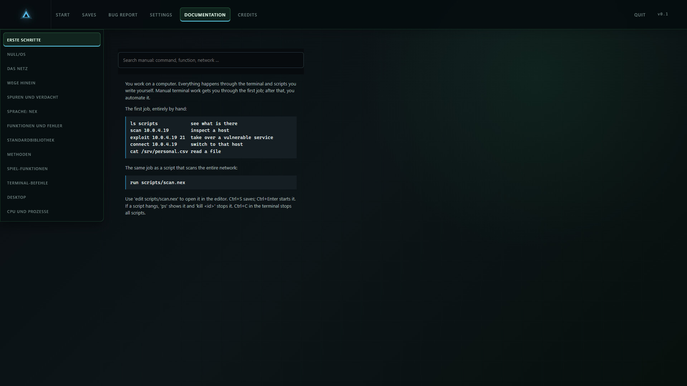Open the Saves tab
This screenshot has height=386, width=687.
click(x=89, y=15)
